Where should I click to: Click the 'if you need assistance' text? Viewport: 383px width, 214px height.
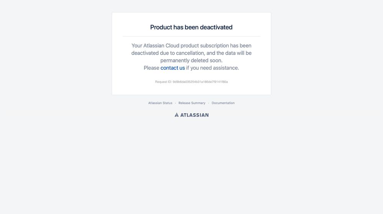pyautogui.click(x=212, y=68)
